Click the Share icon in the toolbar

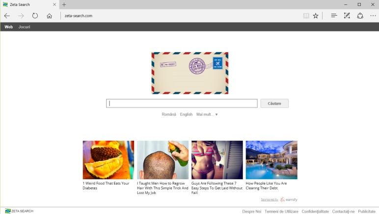tap(360, 16)
